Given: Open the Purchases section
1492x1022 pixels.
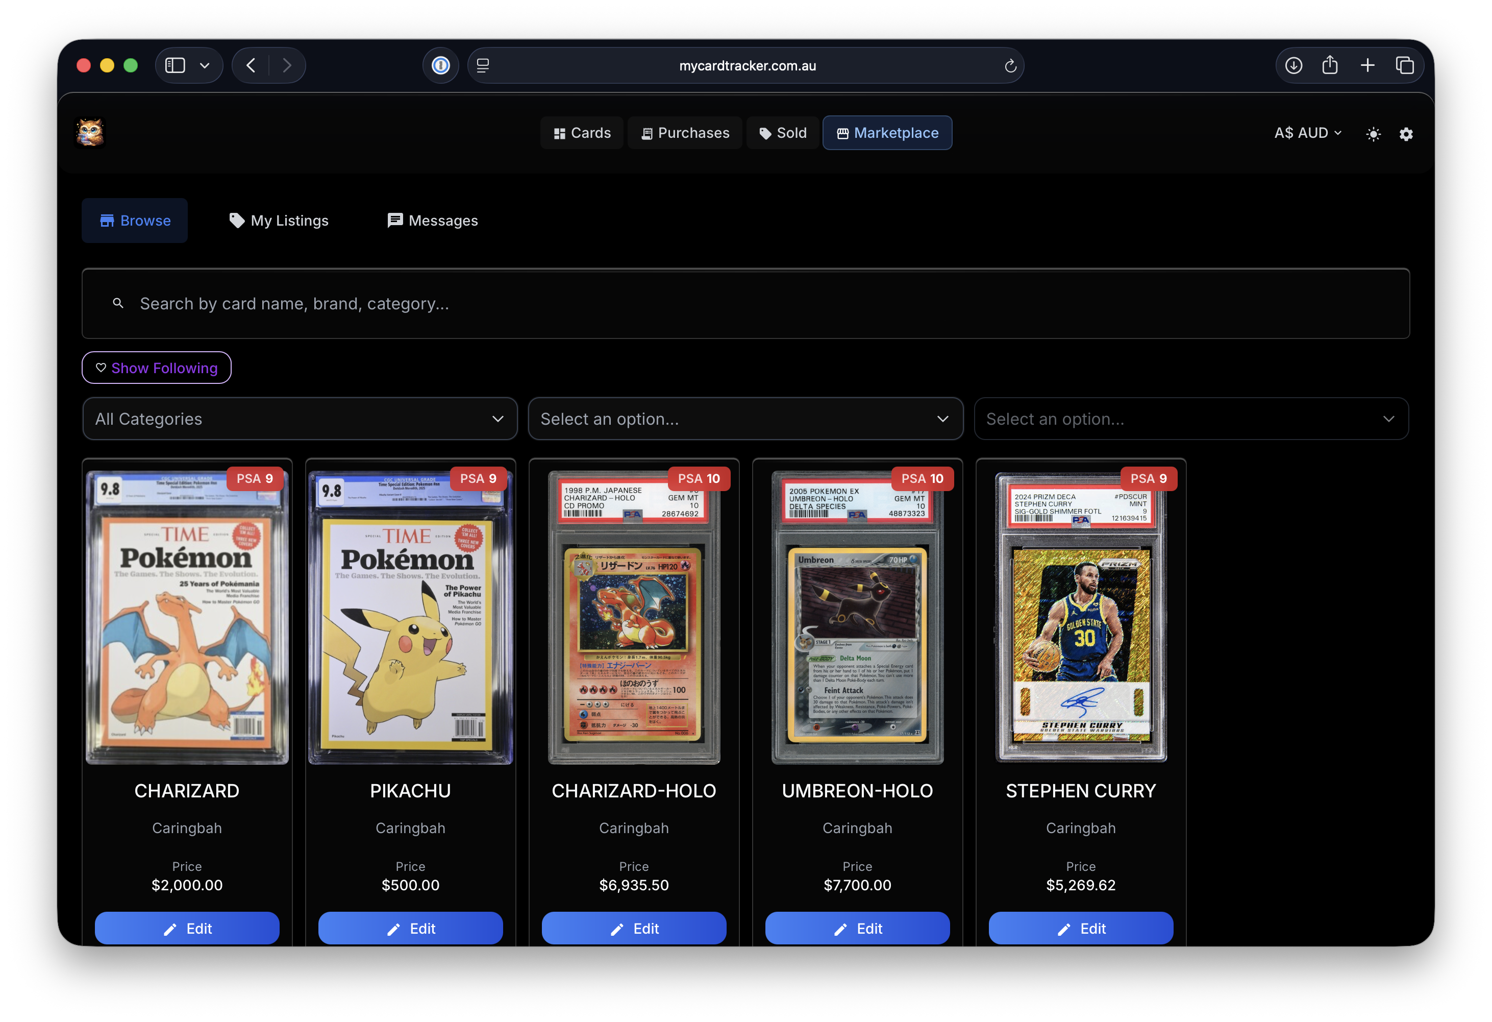Looking at the screenshot, I should click(x=684, y=133).
